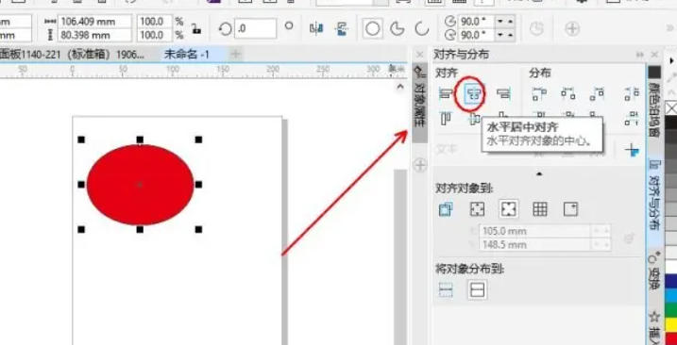Align objects to specified point option
Image resolution: width=677 pixels, height=345 pixels.
[x=571, y=209]
